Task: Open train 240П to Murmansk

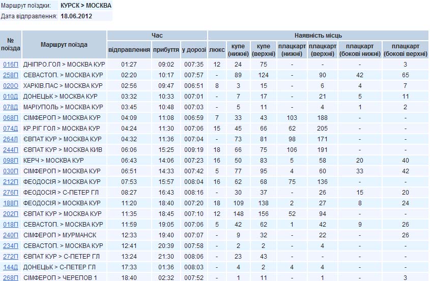Action: click(11, 235)
